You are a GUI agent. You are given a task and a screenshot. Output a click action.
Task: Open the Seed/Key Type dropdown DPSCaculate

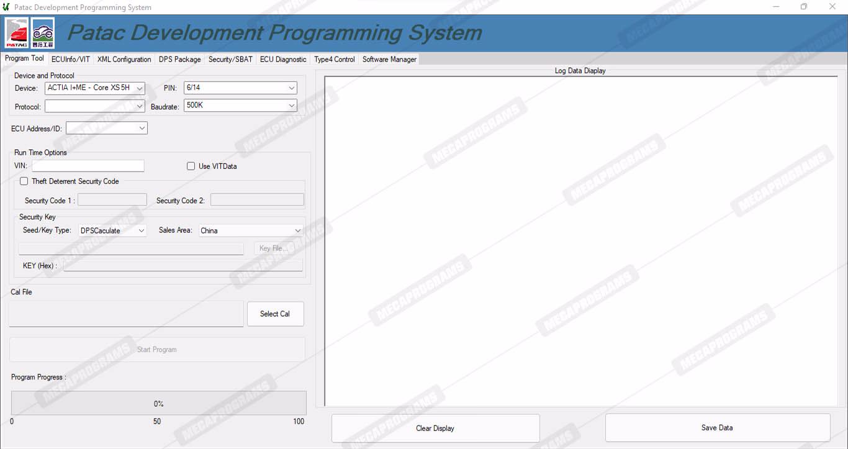[x=112, y=230]
